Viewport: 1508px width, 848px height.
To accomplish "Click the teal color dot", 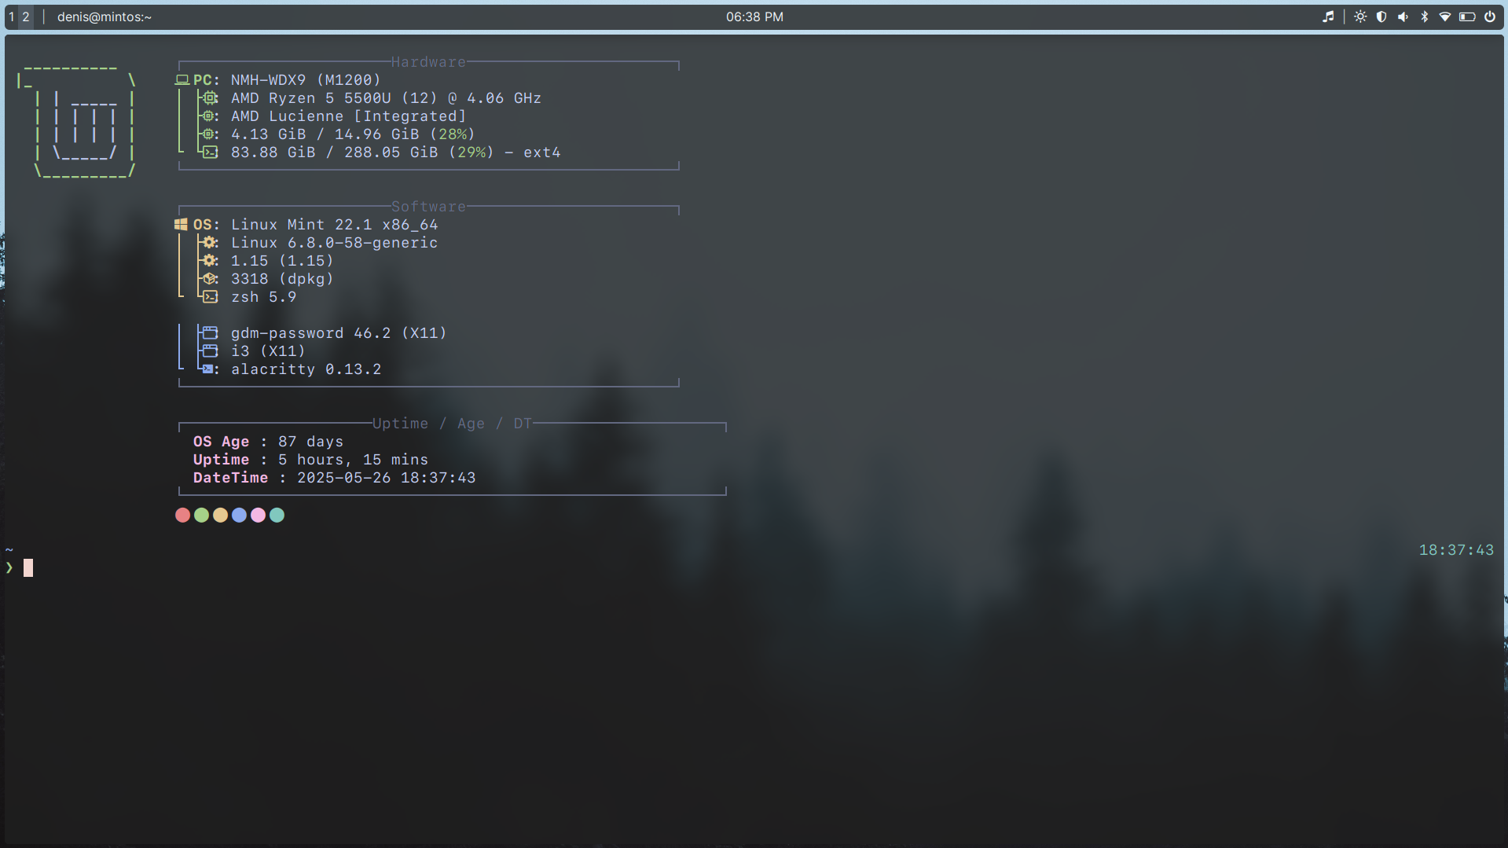I will pyautogui.click(x=277, y=516).
